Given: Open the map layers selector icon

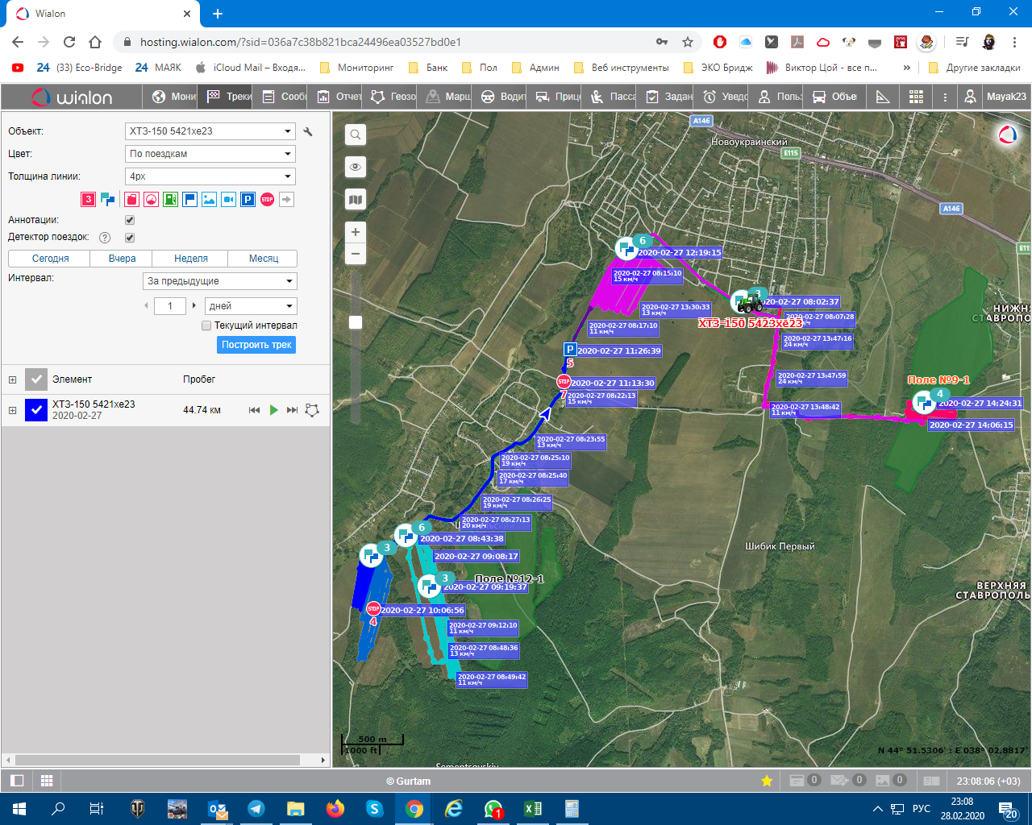Looking at the screenshot, I should tap(355, 200).
